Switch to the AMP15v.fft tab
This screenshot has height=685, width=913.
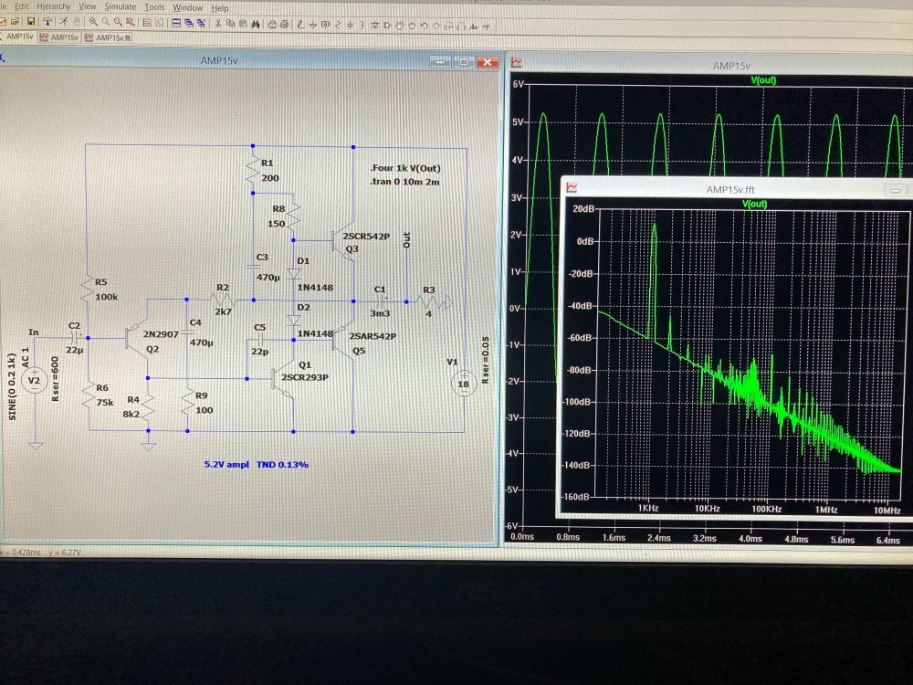109,37
